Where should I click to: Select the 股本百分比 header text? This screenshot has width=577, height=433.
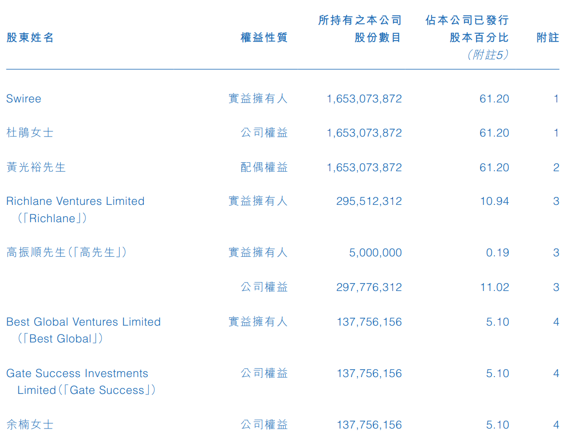[x=479, y=38]
